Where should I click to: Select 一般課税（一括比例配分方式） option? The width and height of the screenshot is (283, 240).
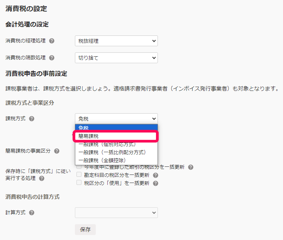116,152
